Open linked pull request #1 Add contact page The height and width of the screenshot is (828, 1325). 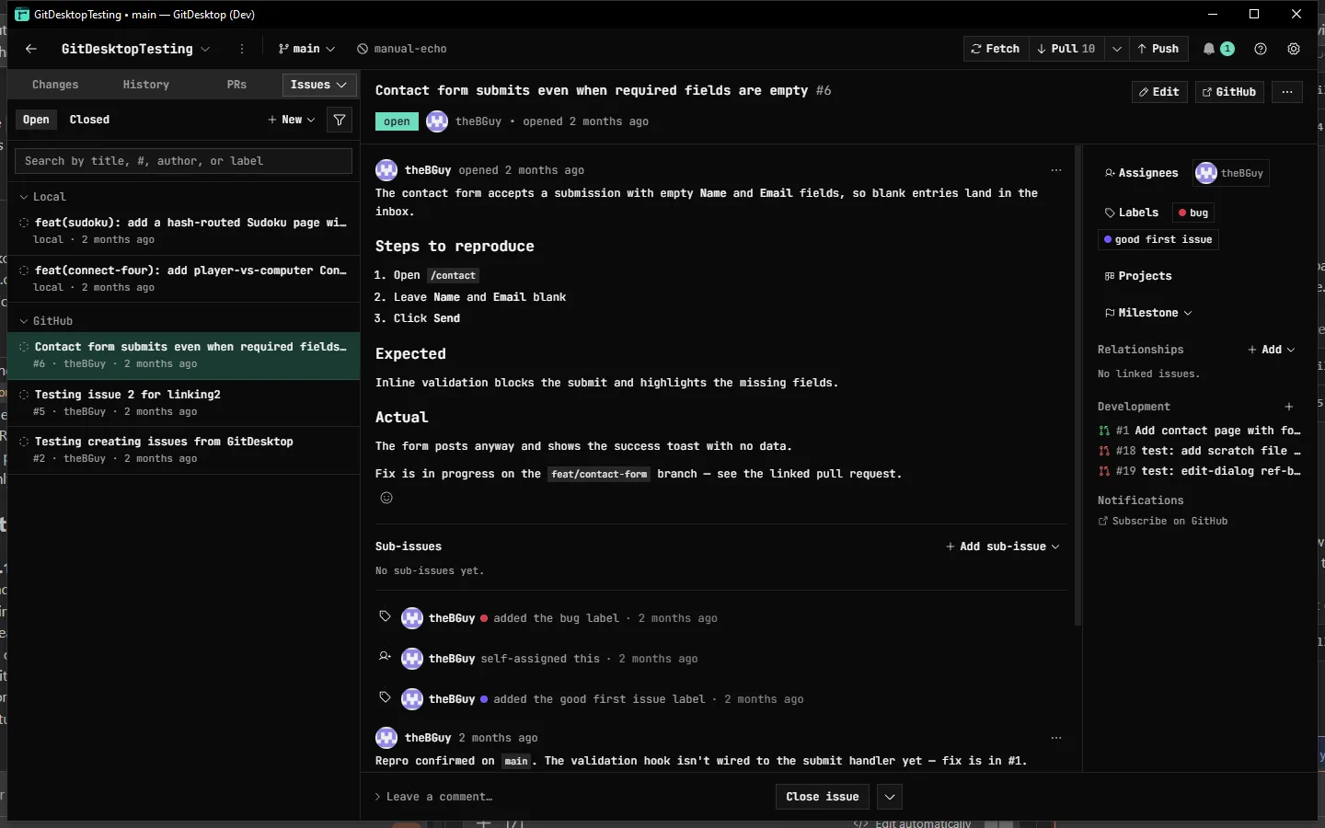point(1200,431)
